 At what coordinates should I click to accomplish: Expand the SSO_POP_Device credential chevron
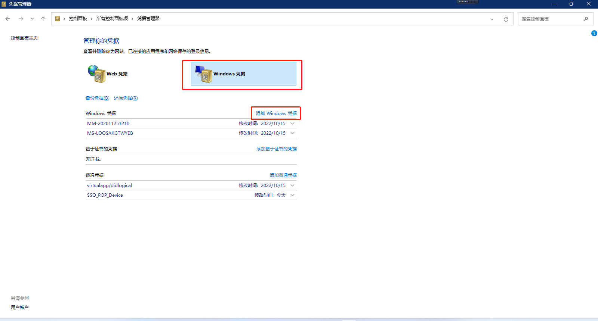(293, 195)
